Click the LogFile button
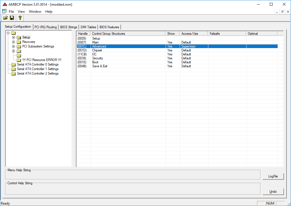291x206 pixels. click(x=273, y=176)
